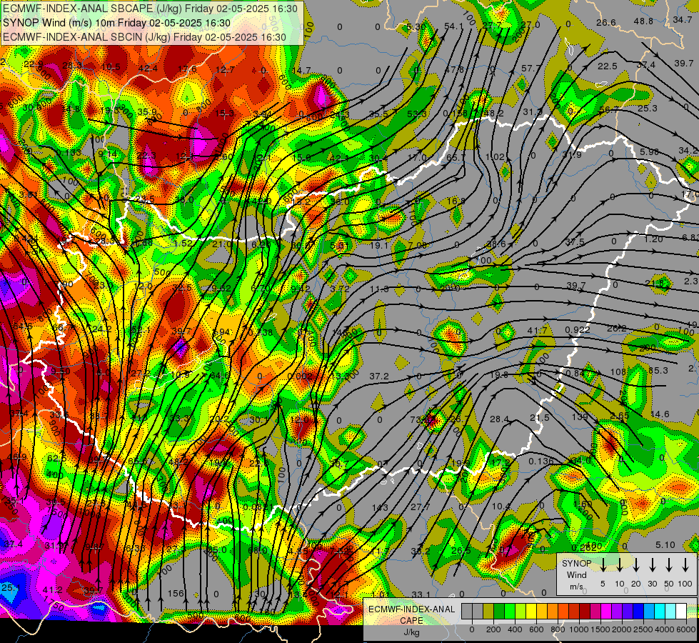Click the 100 m/s wind arrow in legend
699x643 pixels.
tap(685, 565)
